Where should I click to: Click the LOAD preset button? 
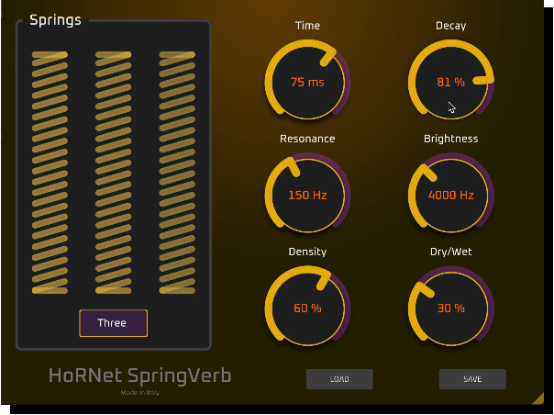[x=339, y=379]
